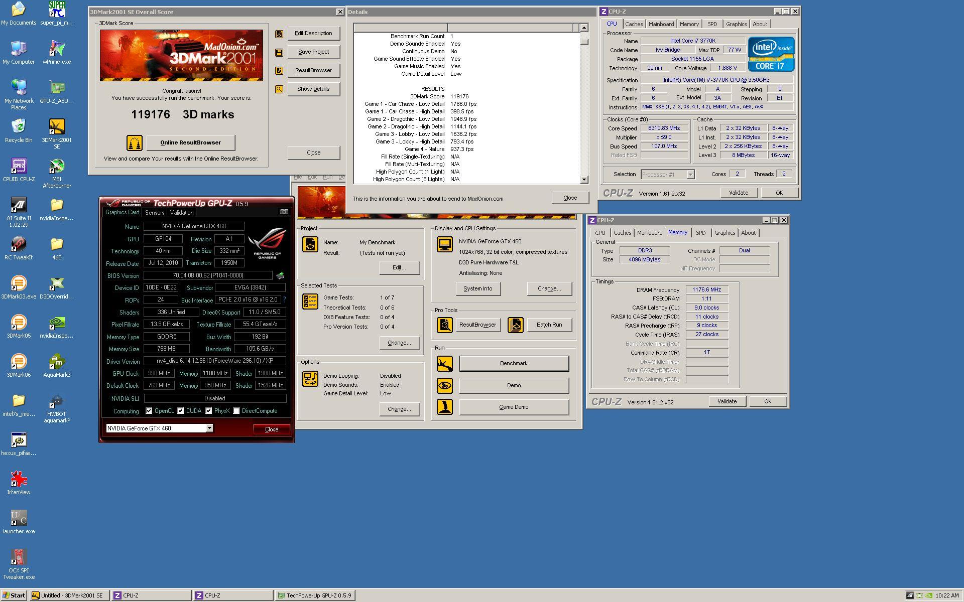Open the Validation tab in GPU-Z

(x=182, y=213)
